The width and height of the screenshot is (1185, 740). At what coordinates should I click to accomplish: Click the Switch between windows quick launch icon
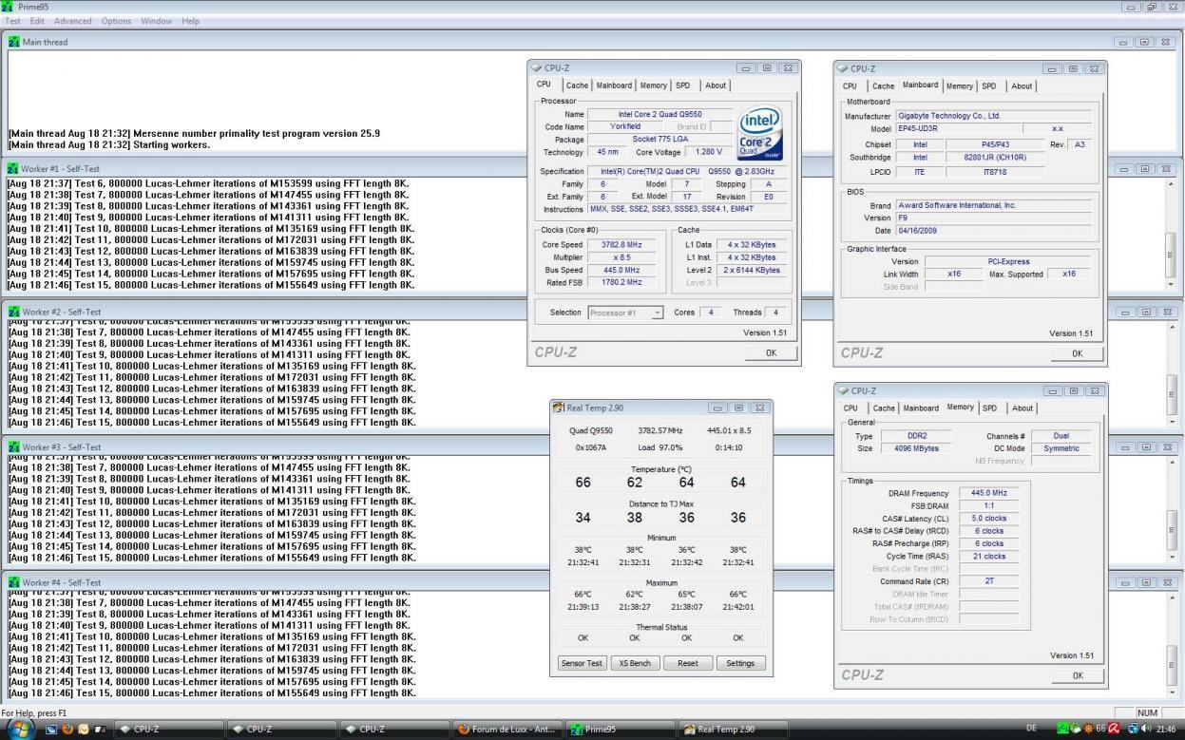pos(100,730)
